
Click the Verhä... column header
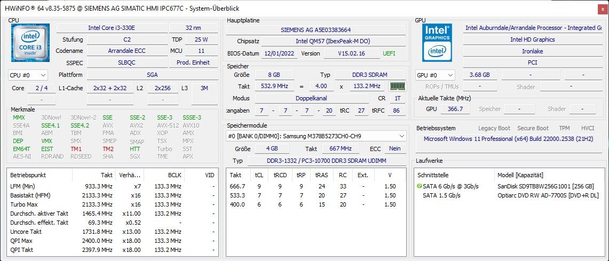click(x=129, y=175)
